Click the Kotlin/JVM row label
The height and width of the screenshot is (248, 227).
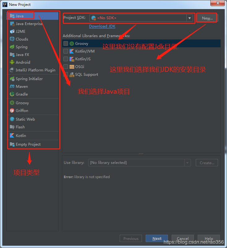(x=85, y=51)
